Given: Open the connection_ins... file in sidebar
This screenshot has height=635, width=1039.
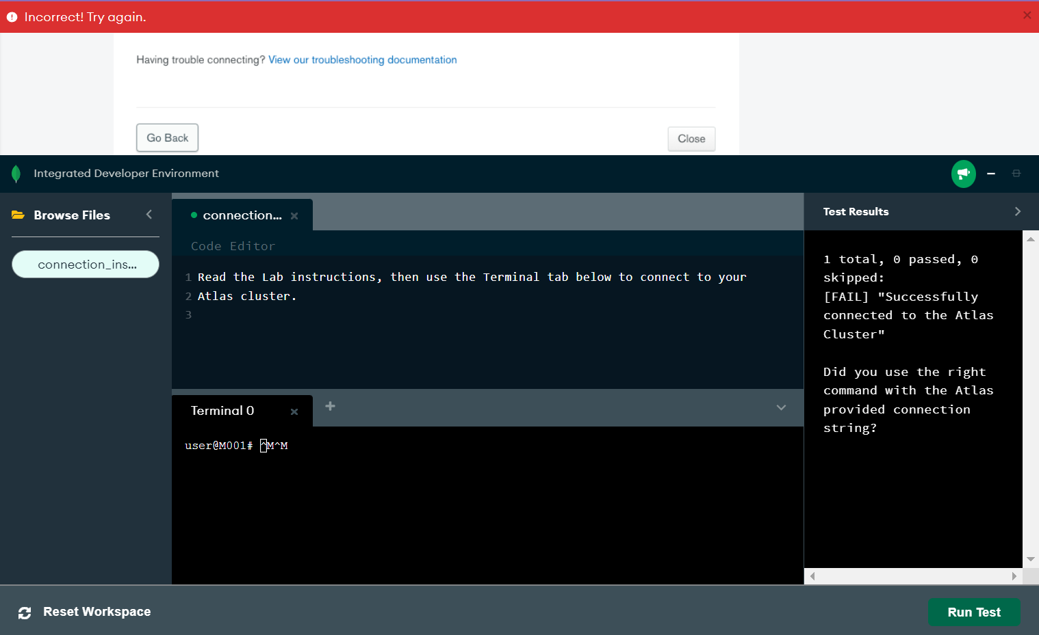Looking at the screenshot, I should 86,265.
